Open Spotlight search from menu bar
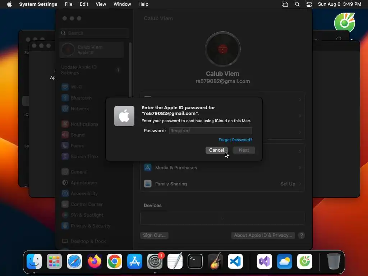This screenshot has width=368, height=276. 297,4
